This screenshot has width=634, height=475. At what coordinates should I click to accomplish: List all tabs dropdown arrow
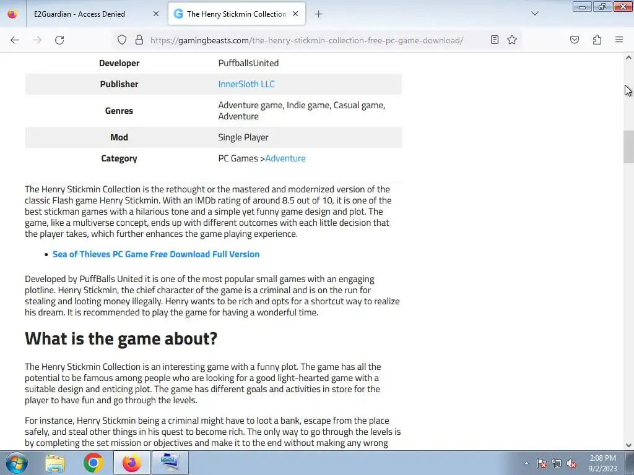click(x=534, y=14)
